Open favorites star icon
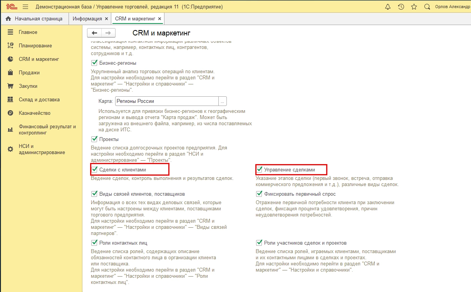The image size is (471, 292). (x=414, y=7)
